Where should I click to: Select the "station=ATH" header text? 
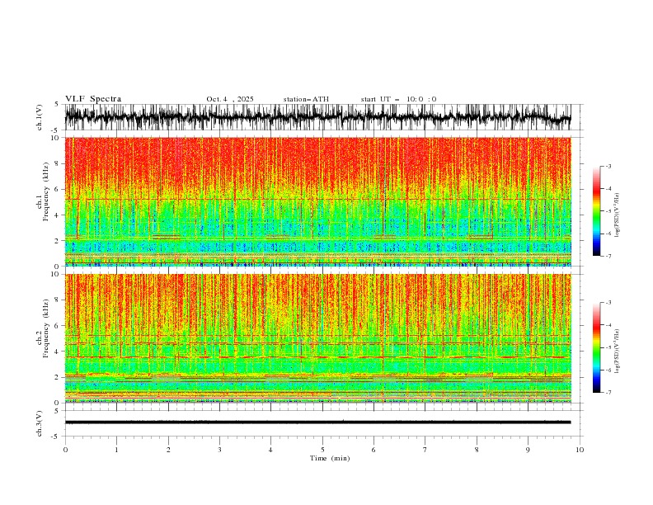(x=306, y=99)
